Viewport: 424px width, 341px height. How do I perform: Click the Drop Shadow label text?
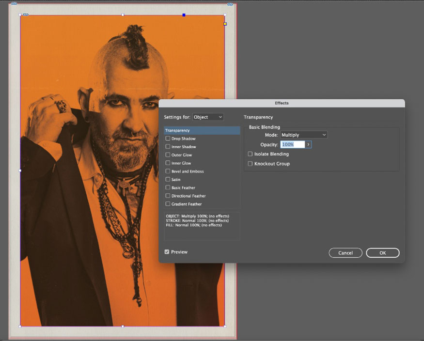point(183,139)
